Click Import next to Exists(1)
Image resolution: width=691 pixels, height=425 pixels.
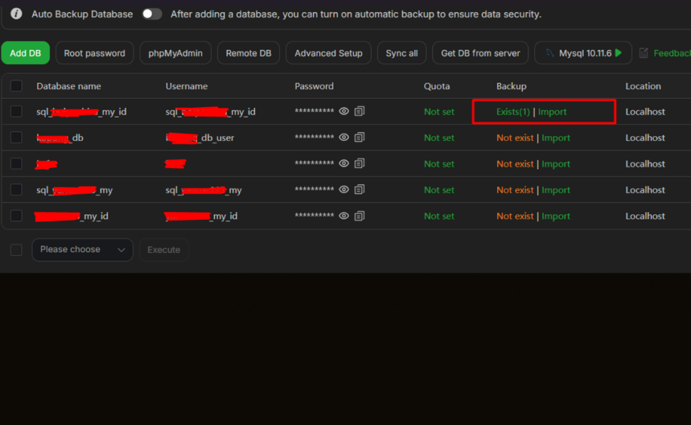point(552,112)
